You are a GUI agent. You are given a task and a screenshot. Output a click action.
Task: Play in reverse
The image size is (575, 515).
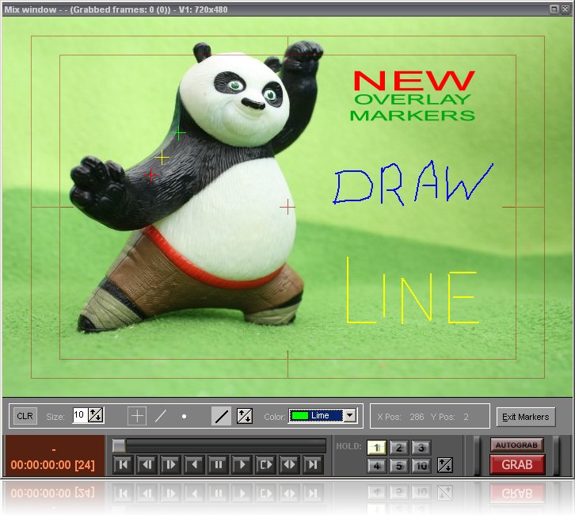tap(194, 465)
